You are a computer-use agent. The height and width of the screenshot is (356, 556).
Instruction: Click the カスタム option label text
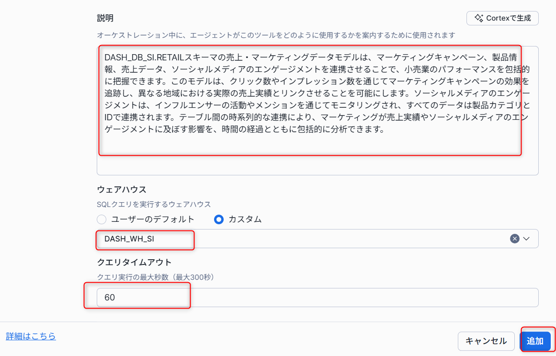click(245, 219)
